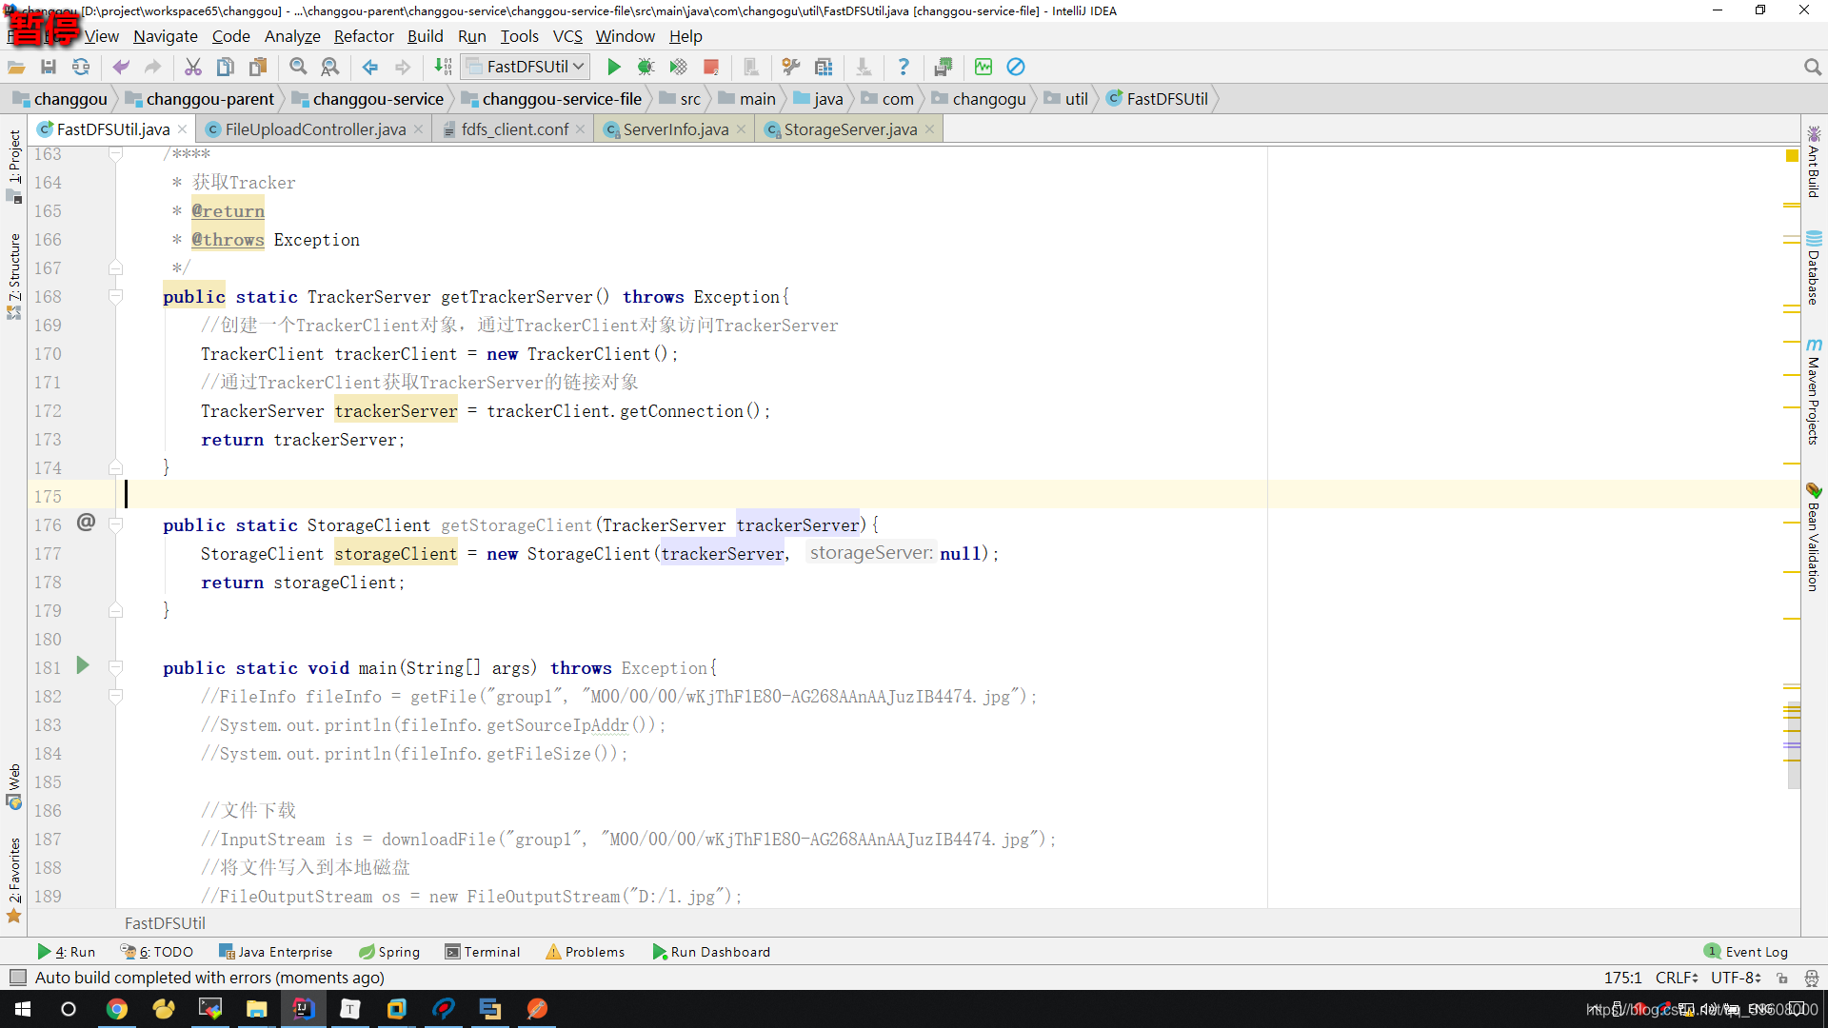Collapse comment block fold at line 182
The width and height of the screenshot is (1828, 1028).
point(115,697)
